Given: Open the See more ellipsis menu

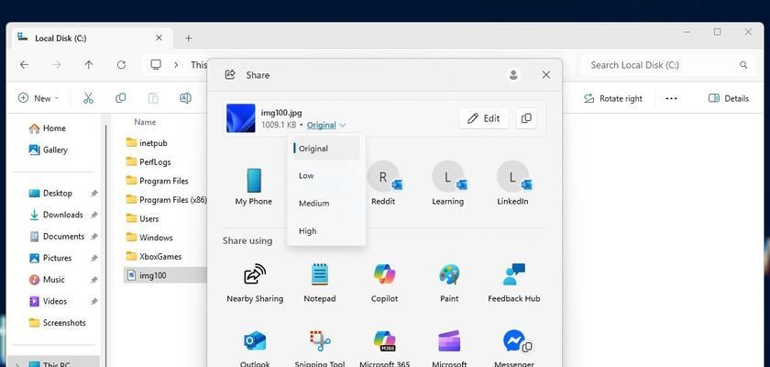Looking at the screenshot, I should click(x=671, y=98).
